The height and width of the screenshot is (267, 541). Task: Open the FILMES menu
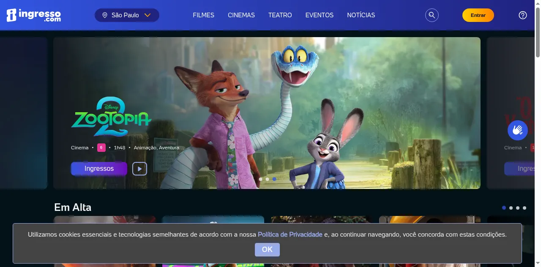203,15
